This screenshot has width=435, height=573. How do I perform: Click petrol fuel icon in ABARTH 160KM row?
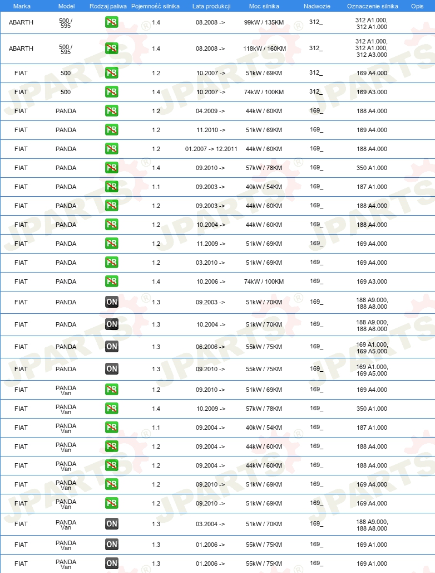(x=112, y=48)
